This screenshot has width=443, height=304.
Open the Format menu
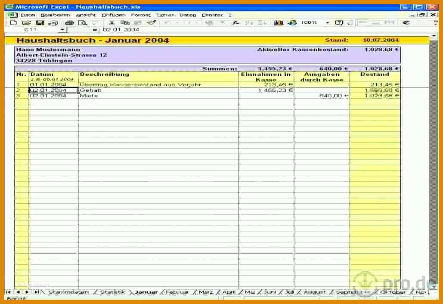pos(141,15)
